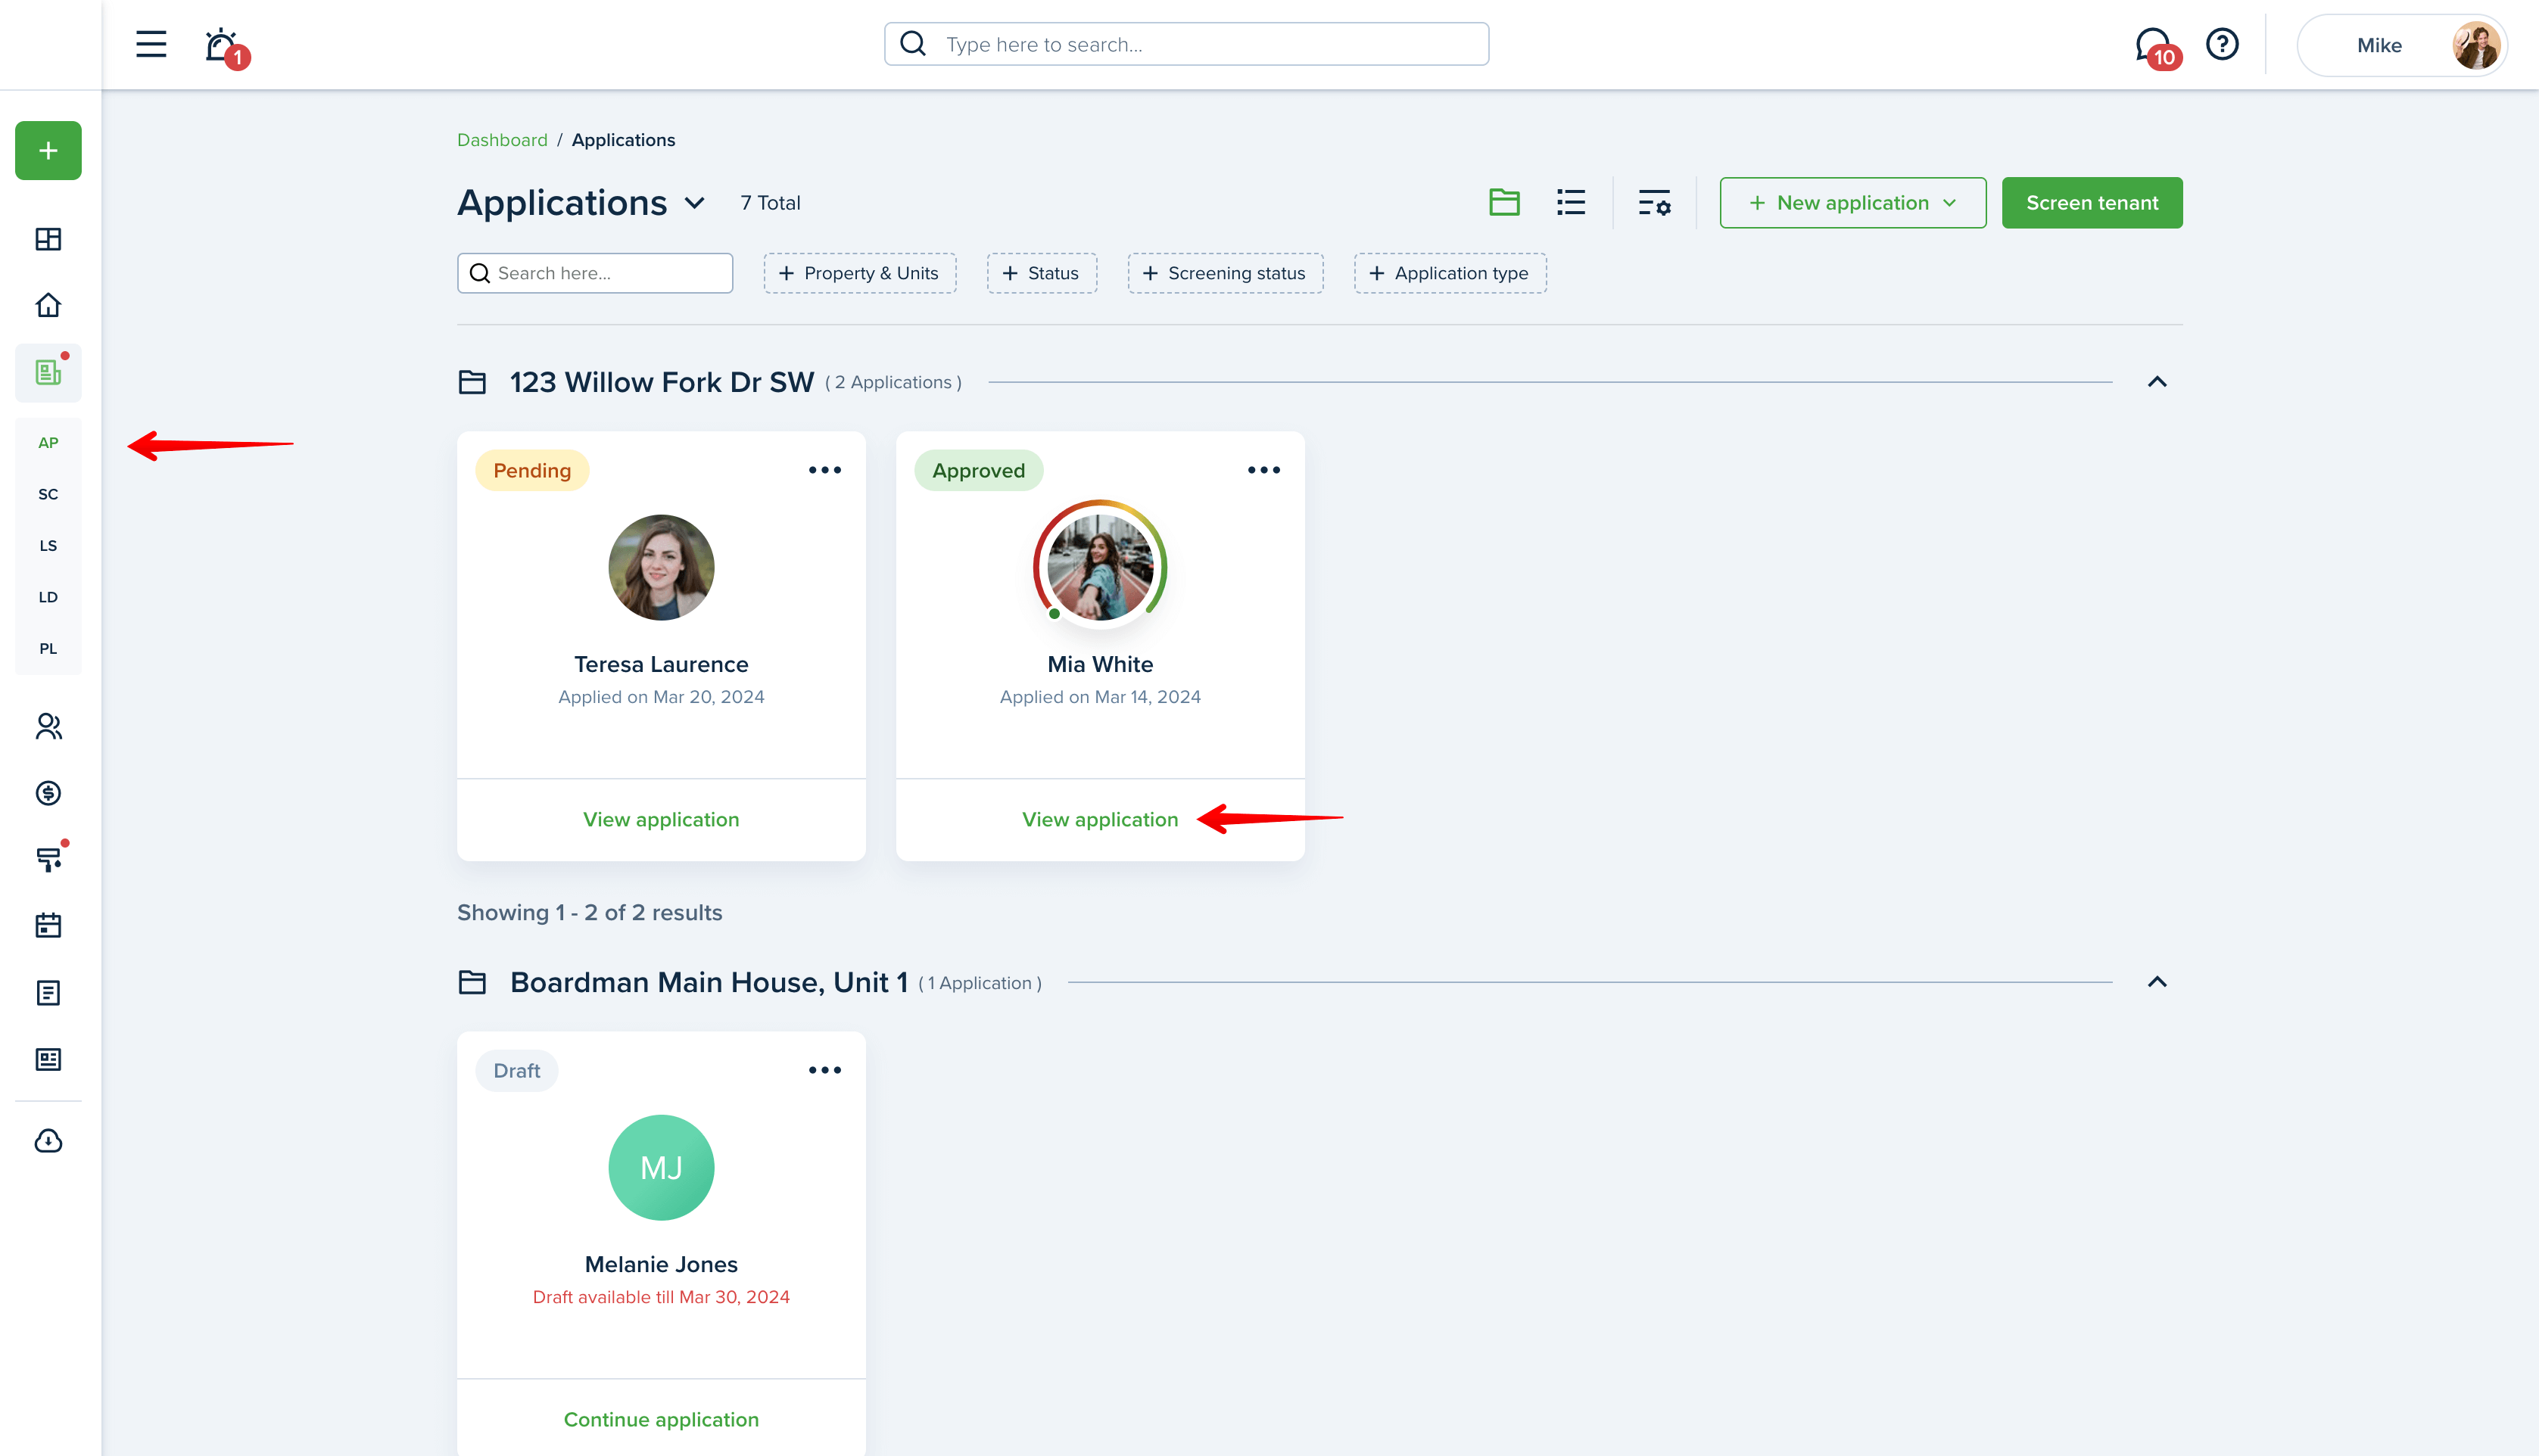
Task: View application for Mia White
Action: click(1100, 819)
